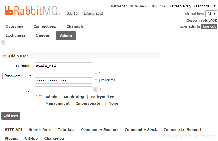This screenshot has width=218, height=141.
Task: Open the Community Slack link
Action: tap(141, 129)
